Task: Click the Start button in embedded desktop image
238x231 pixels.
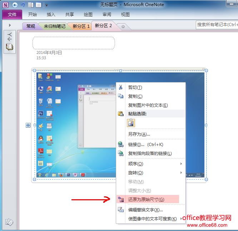Action: pyautogui.click(x=40, y=175)
